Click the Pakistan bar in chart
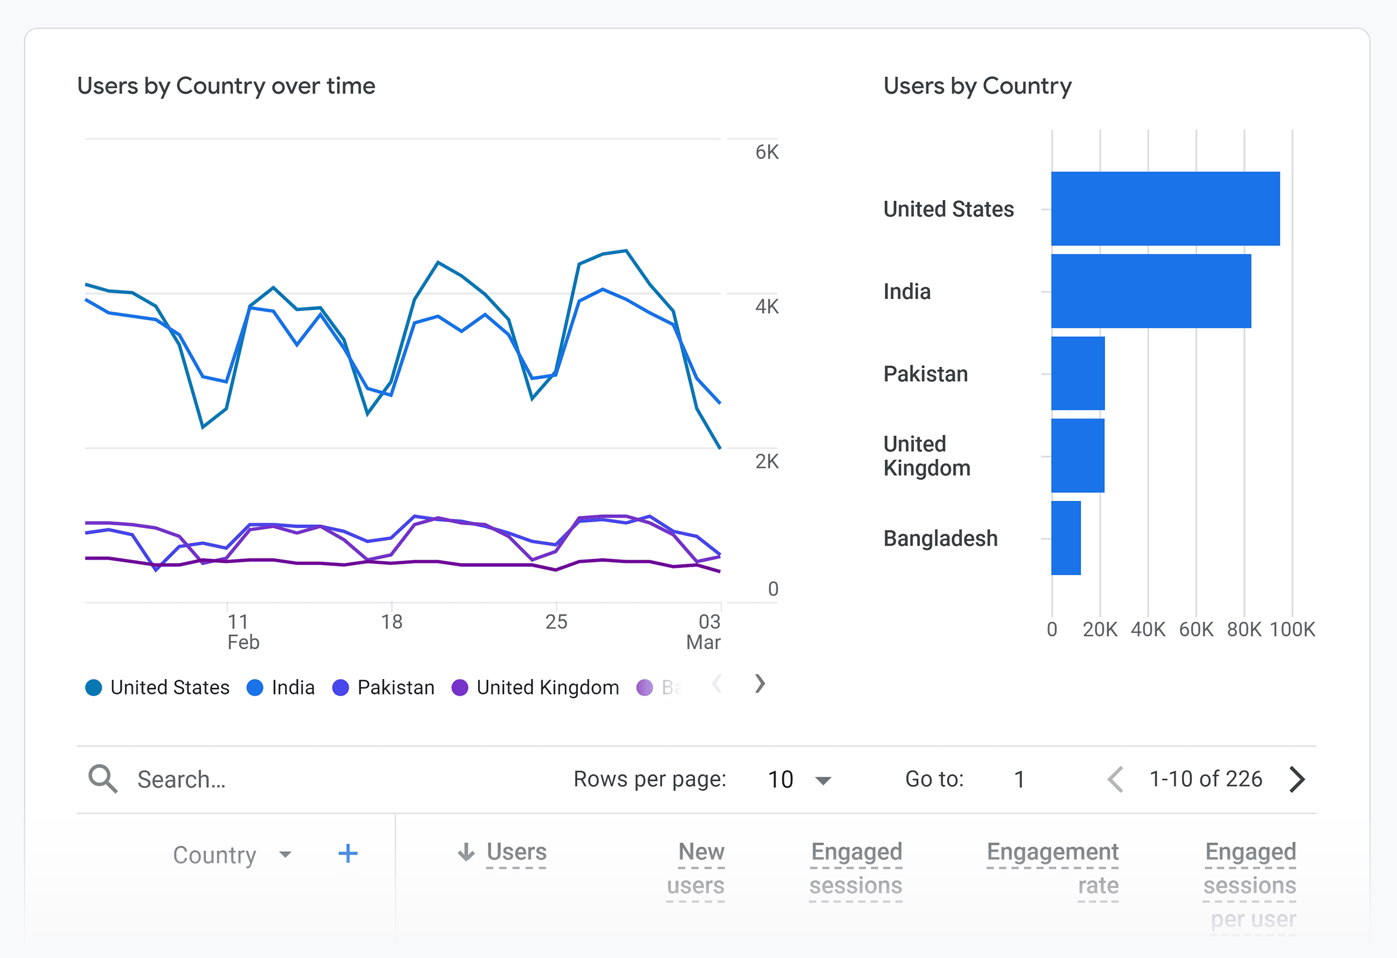1397x958 pixels. (1078, 373)
